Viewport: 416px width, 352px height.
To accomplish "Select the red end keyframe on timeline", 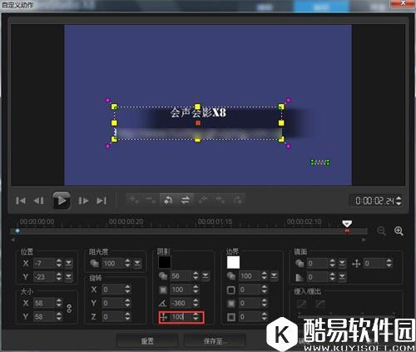I will click(x=347, y=231).
